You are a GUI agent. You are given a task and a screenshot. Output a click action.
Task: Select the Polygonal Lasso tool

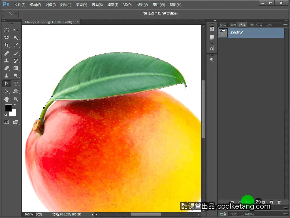pyautogui.click(x=7, y=38)
